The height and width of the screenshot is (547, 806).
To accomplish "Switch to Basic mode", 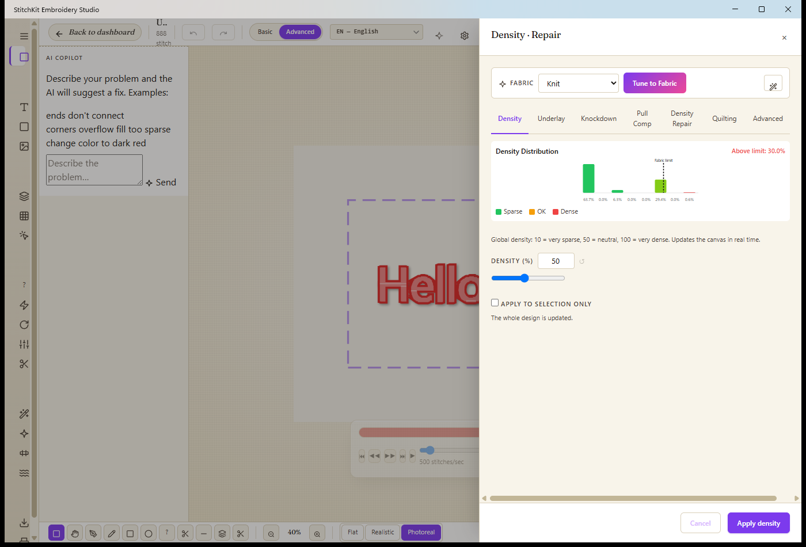I will coord(265,32).
